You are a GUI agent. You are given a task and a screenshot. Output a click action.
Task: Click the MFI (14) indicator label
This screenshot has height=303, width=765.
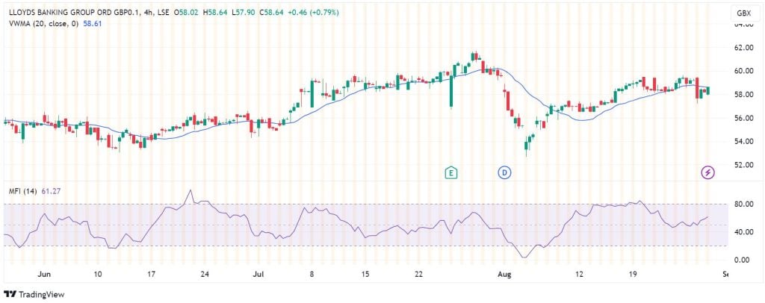click(x=22, y=192)
